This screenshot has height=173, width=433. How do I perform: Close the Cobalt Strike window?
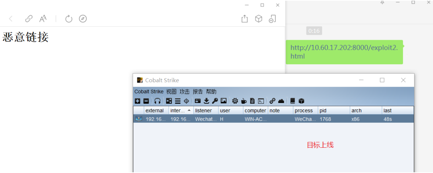click(403, 80)
